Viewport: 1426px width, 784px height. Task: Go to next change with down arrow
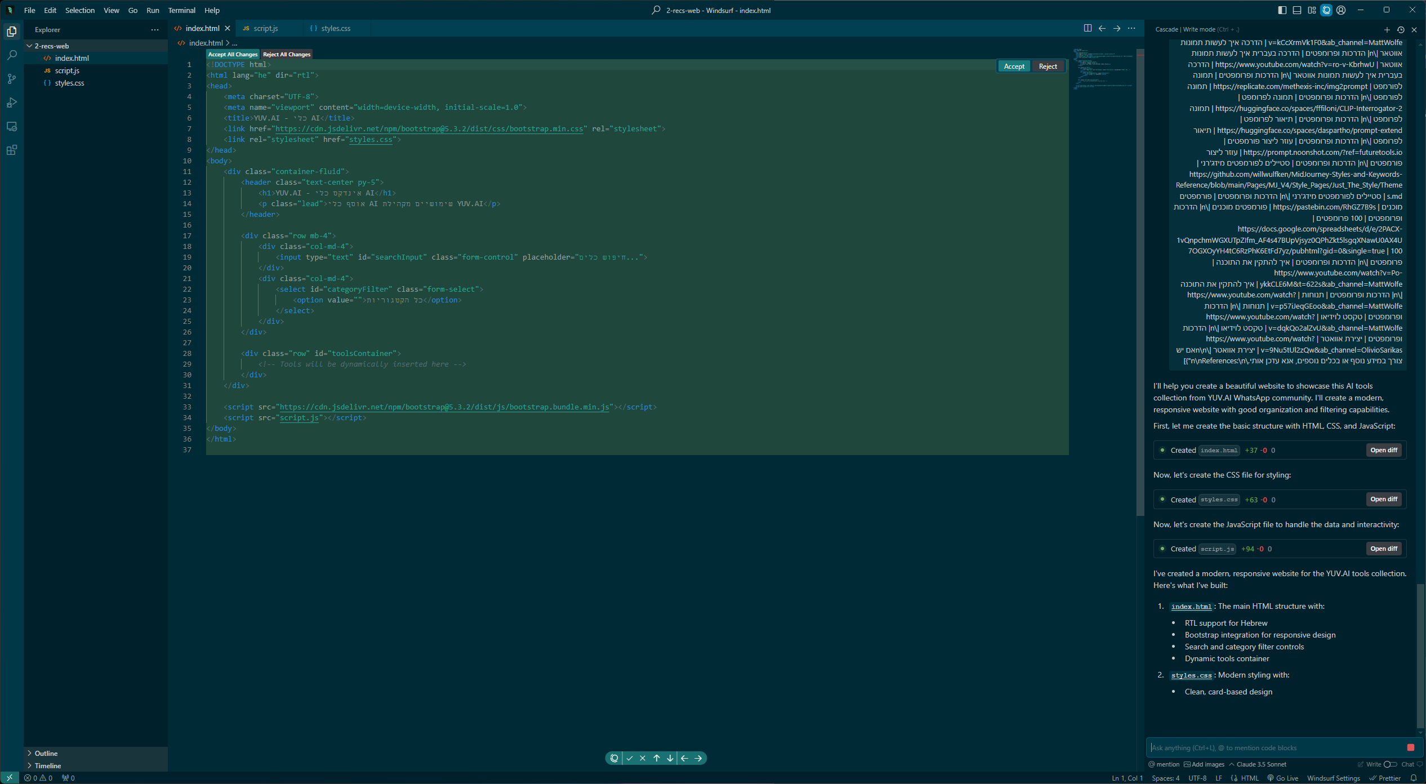click(670, 758)
